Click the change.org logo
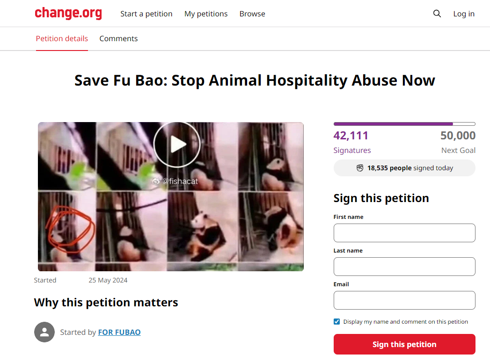This screenshot has width=490, height=362. point(68,13)
